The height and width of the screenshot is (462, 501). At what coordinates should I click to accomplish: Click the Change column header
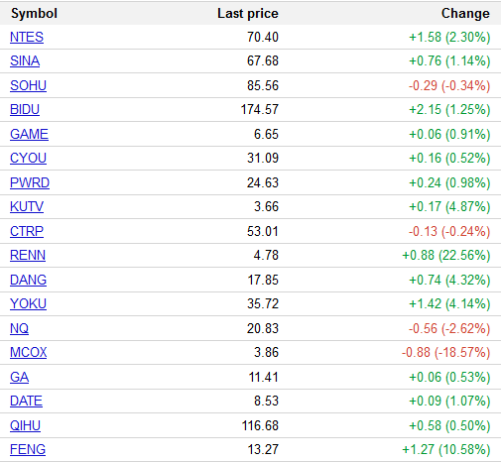(x=465, y=14)
